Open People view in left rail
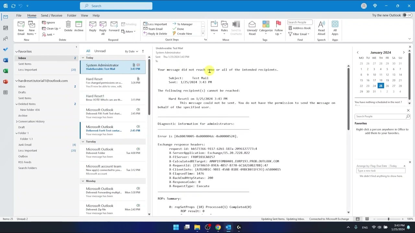The image size is (415, 233). point(6,39)
